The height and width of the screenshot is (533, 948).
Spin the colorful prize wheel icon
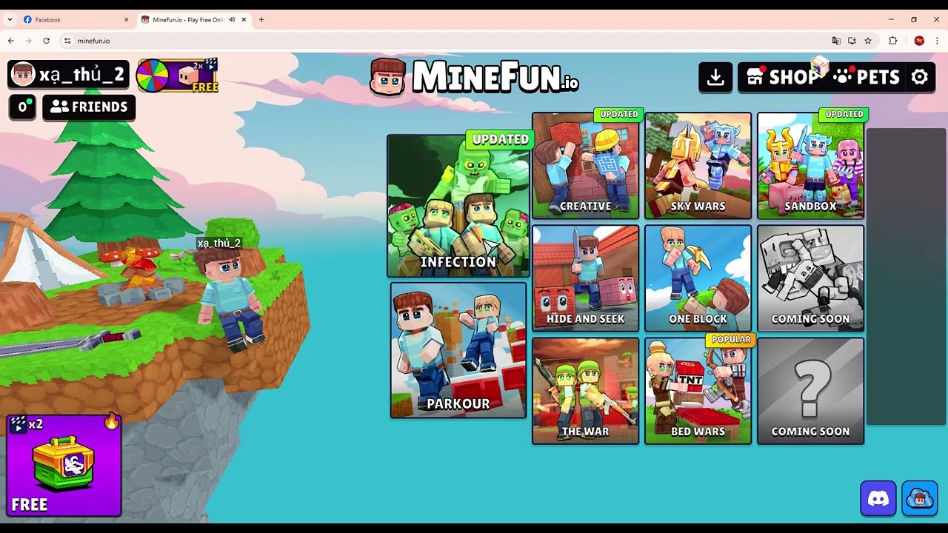point(153,76)
